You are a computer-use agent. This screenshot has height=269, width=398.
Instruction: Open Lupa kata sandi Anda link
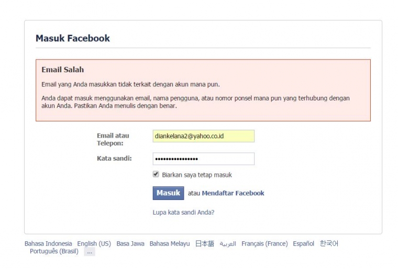(x=183, y=212)
